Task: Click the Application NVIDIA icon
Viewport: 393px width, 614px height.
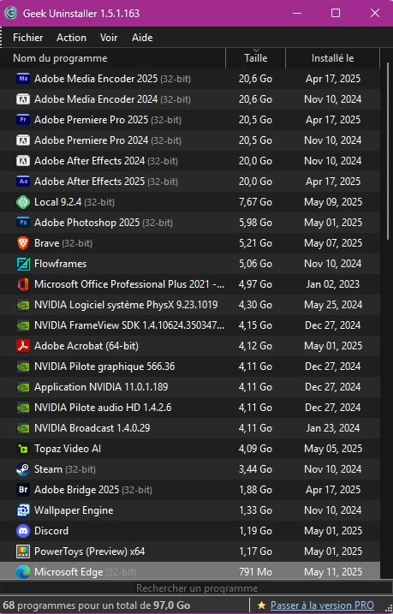Action: (x=23, y=387)
